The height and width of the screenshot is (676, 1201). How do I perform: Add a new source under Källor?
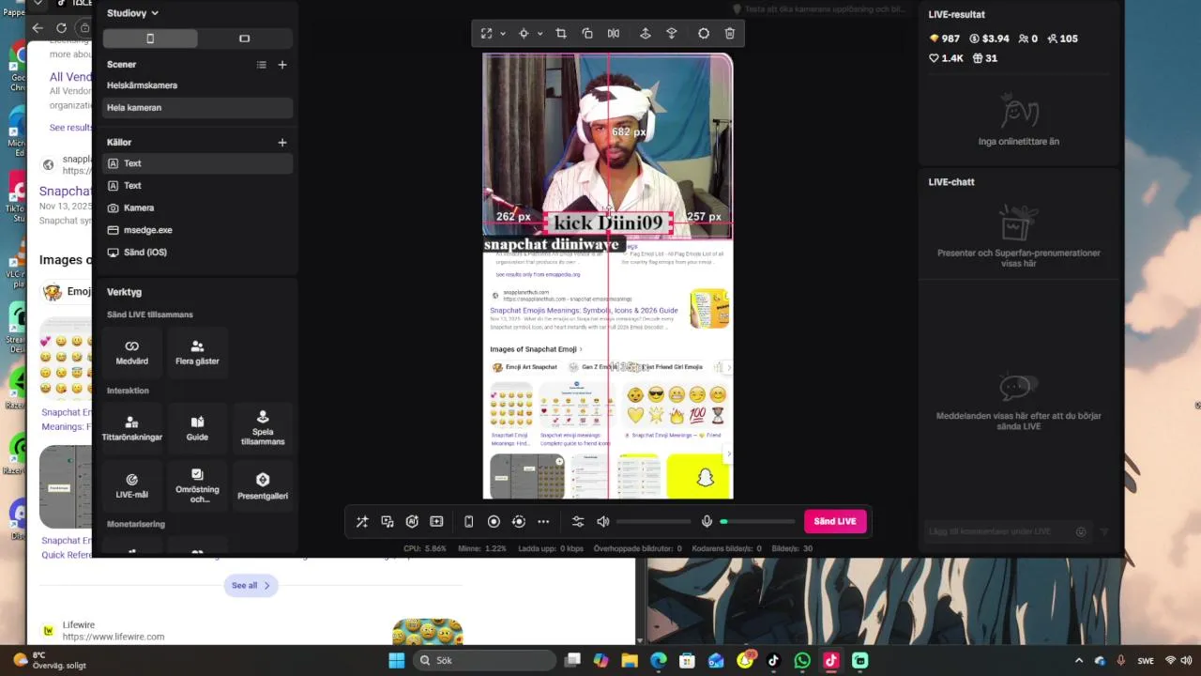coord(282,143)
